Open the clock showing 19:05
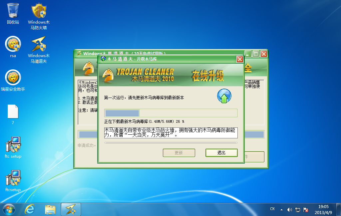341x216 pixels. point(323,209)
